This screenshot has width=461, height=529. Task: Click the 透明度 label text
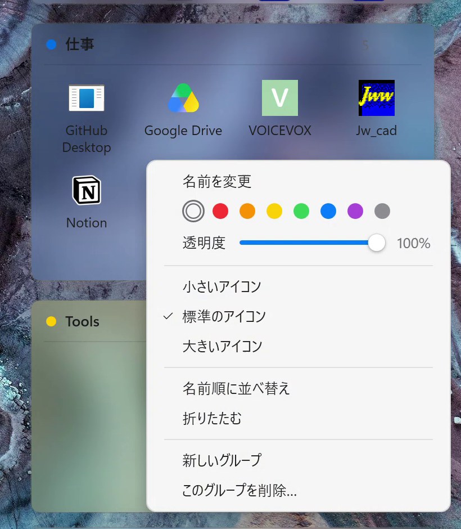pyautogui.click(x=204, y=243)
